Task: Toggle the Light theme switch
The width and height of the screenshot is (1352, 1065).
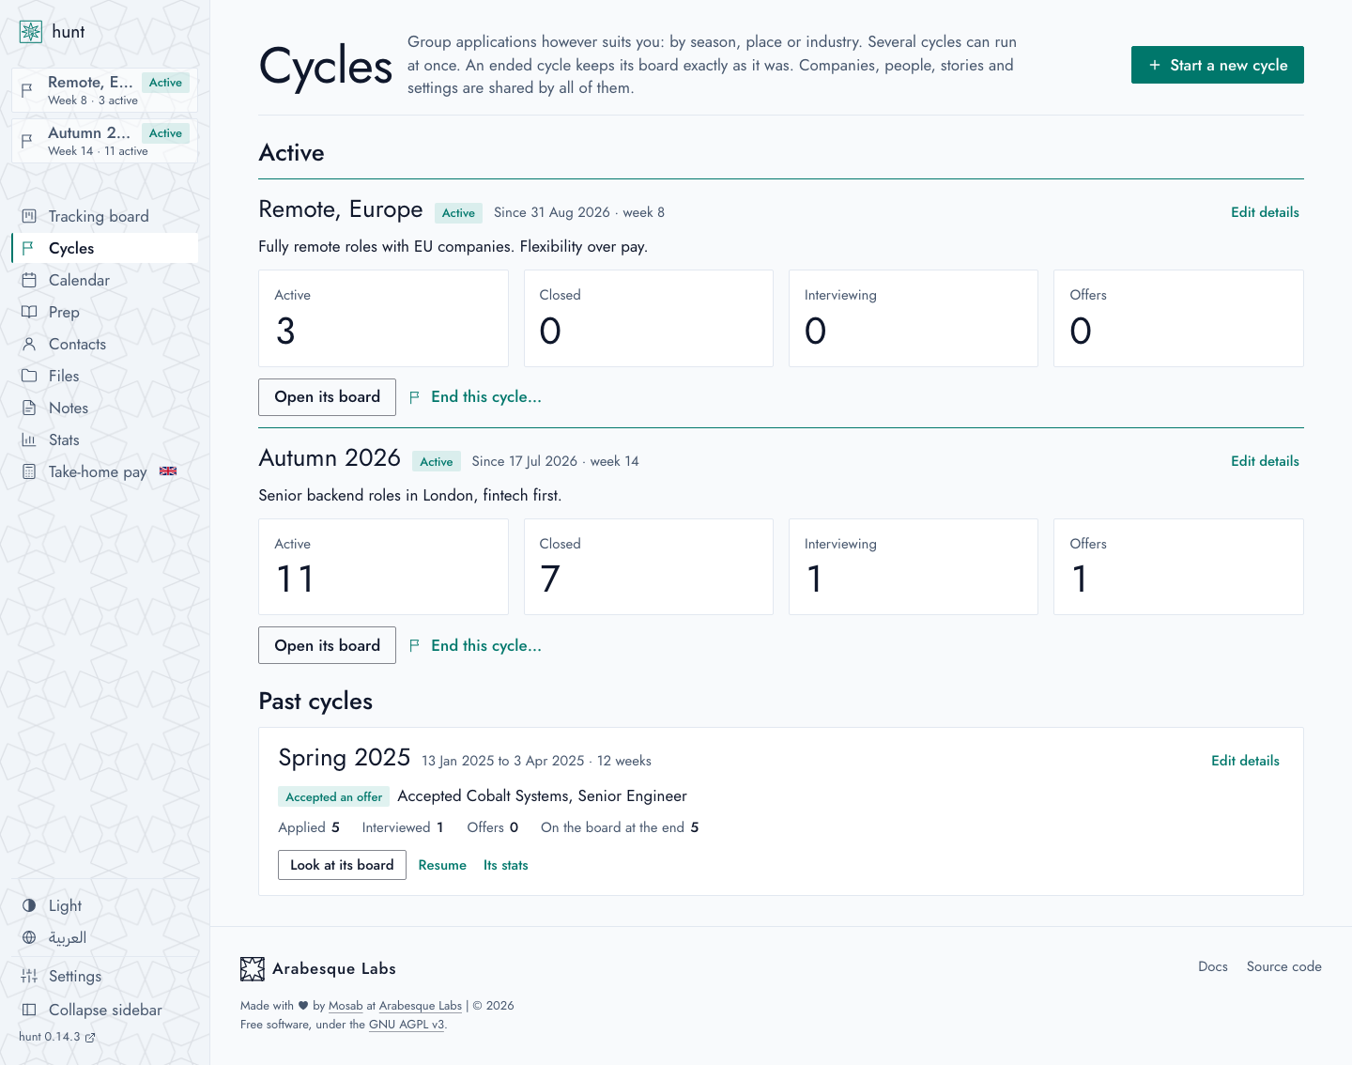Action: click(105, 905)
